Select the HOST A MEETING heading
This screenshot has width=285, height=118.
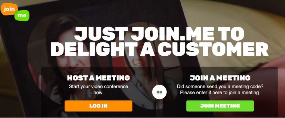pyautogui.click(x=98, y=78)
